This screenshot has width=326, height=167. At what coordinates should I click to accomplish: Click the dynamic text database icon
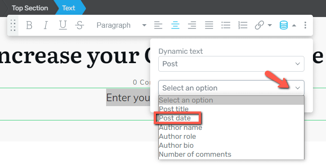pos(284,25)
